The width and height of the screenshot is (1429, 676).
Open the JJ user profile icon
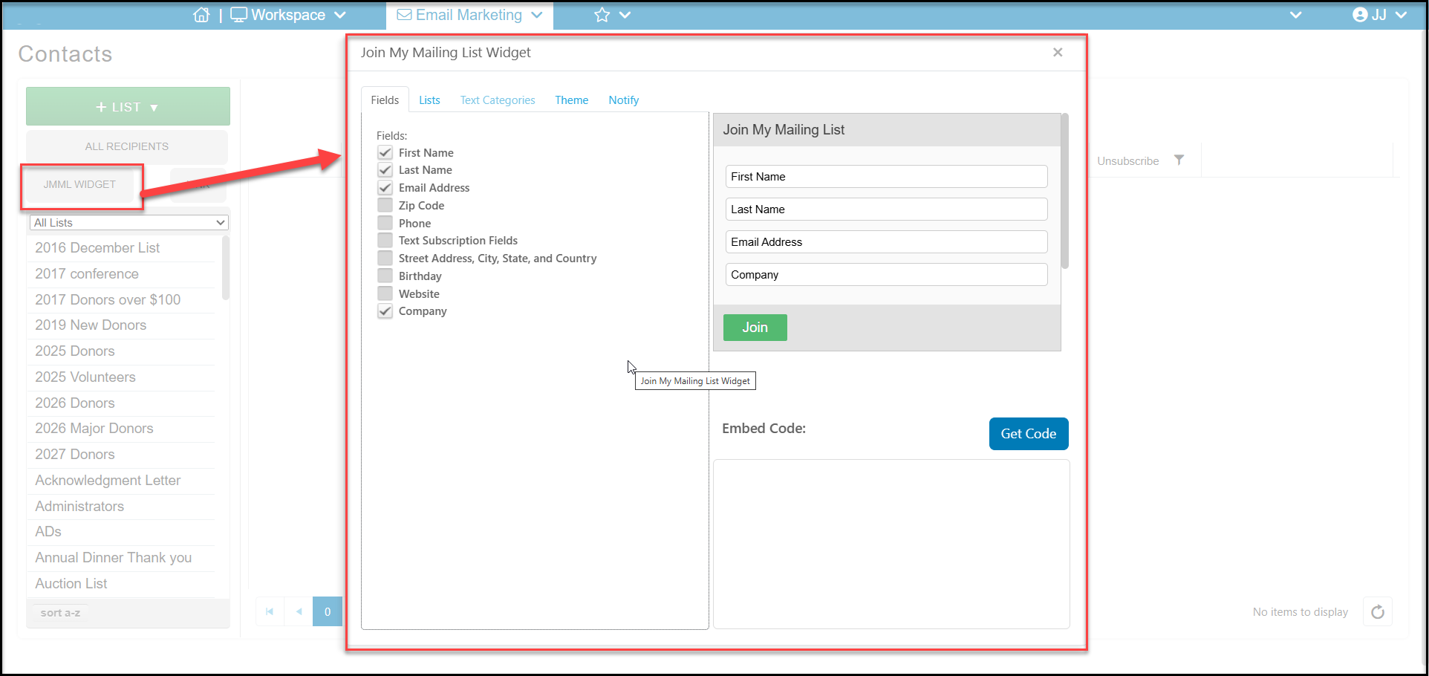pyautogui.click(x=1360, y=15)
